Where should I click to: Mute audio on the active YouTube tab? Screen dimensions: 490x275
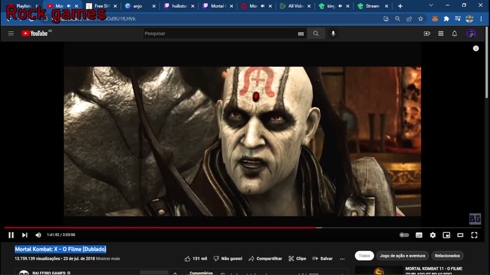coord(69,6)
